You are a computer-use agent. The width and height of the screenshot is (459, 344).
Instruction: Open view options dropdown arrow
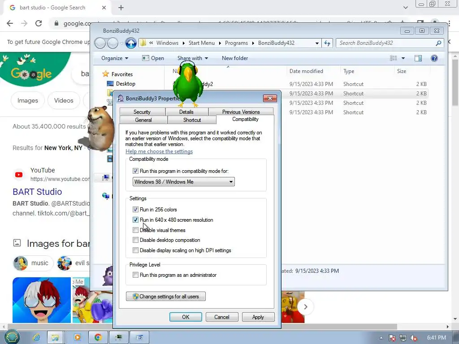tap(403, 58)
